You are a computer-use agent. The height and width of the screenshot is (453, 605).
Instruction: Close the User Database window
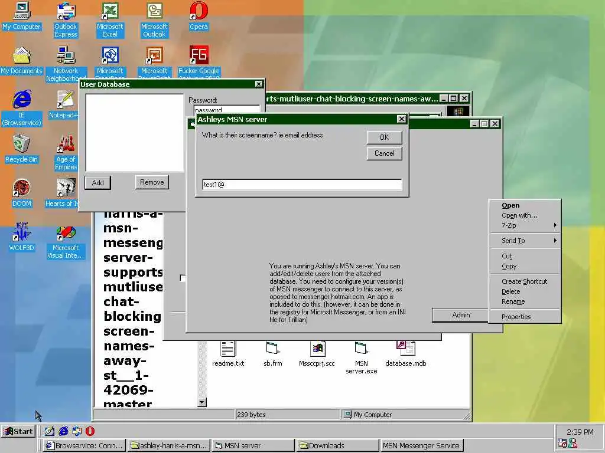coord(259,84)
